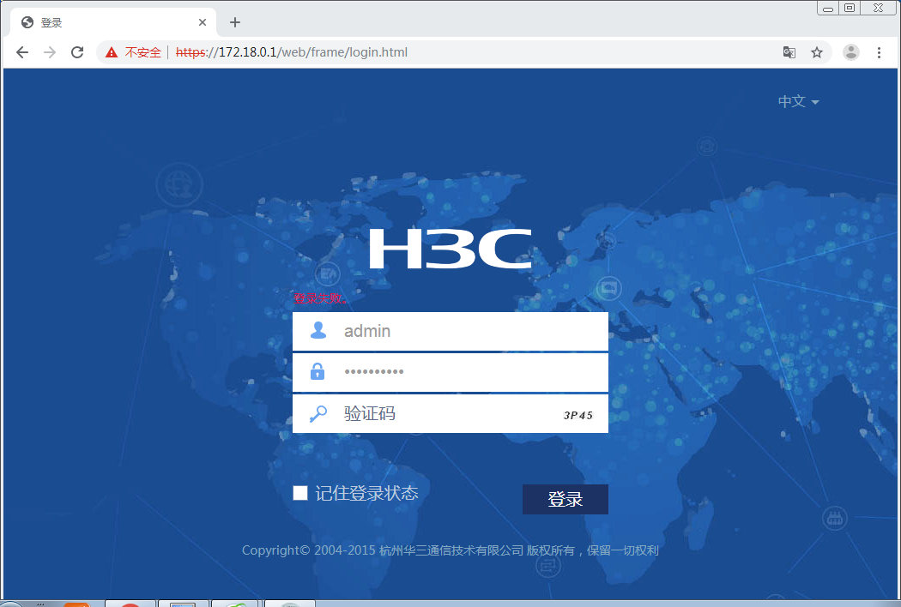The width and height of the screenshot is (901, 607).
Task: Click the key captcha icon
Action: [x=317, y=413]
